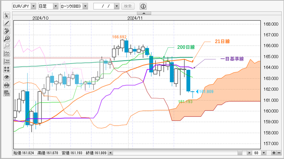Open the EUR/JPY currency pair dropdown
This screenshot has width=284, height=159.
pos(33,6)
